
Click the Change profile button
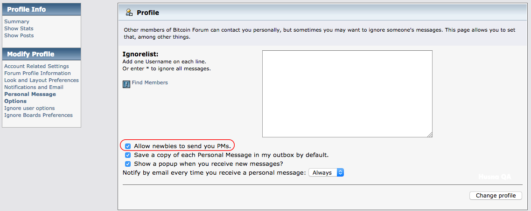coord(496,196)
